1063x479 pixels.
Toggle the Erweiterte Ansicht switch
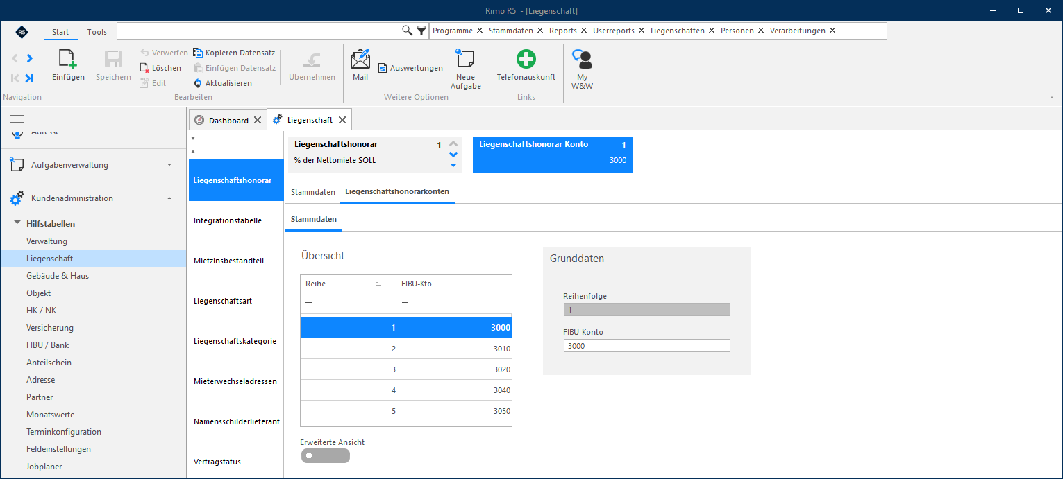325,455
